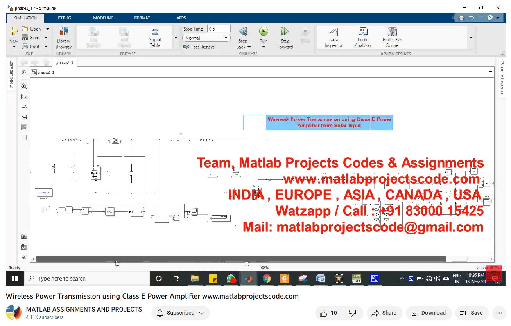Open Chrome from the Windows taskbar
This screenshot has width=511, height=326.
point(267,279)
